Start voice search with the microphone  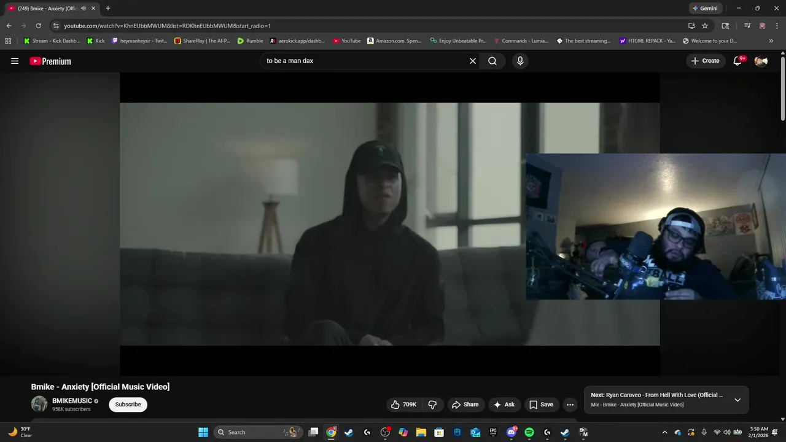coord(520,61)
